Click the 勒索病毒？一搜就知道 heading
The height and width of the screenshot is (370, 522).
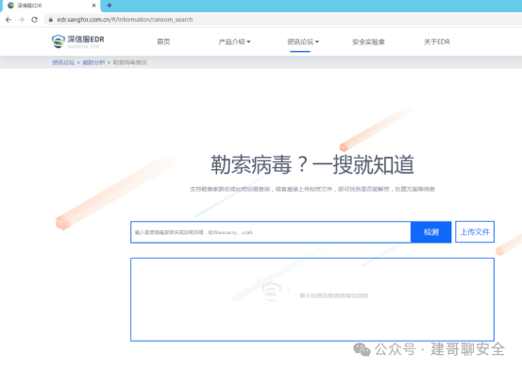tap(312, 165)
